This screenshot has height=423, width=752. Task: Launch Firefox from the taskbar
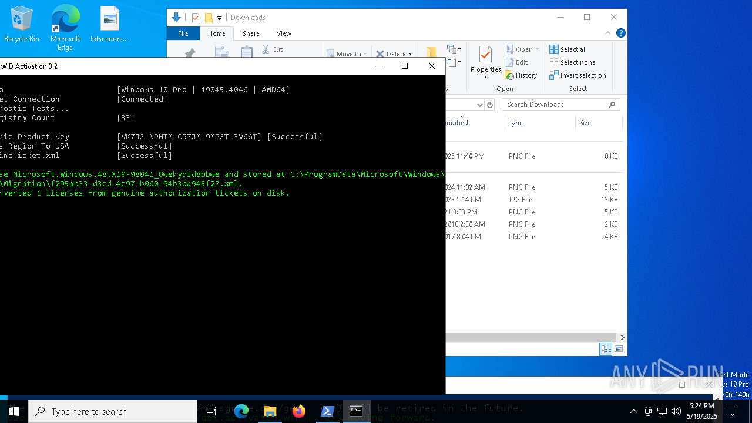coord(299,411)
